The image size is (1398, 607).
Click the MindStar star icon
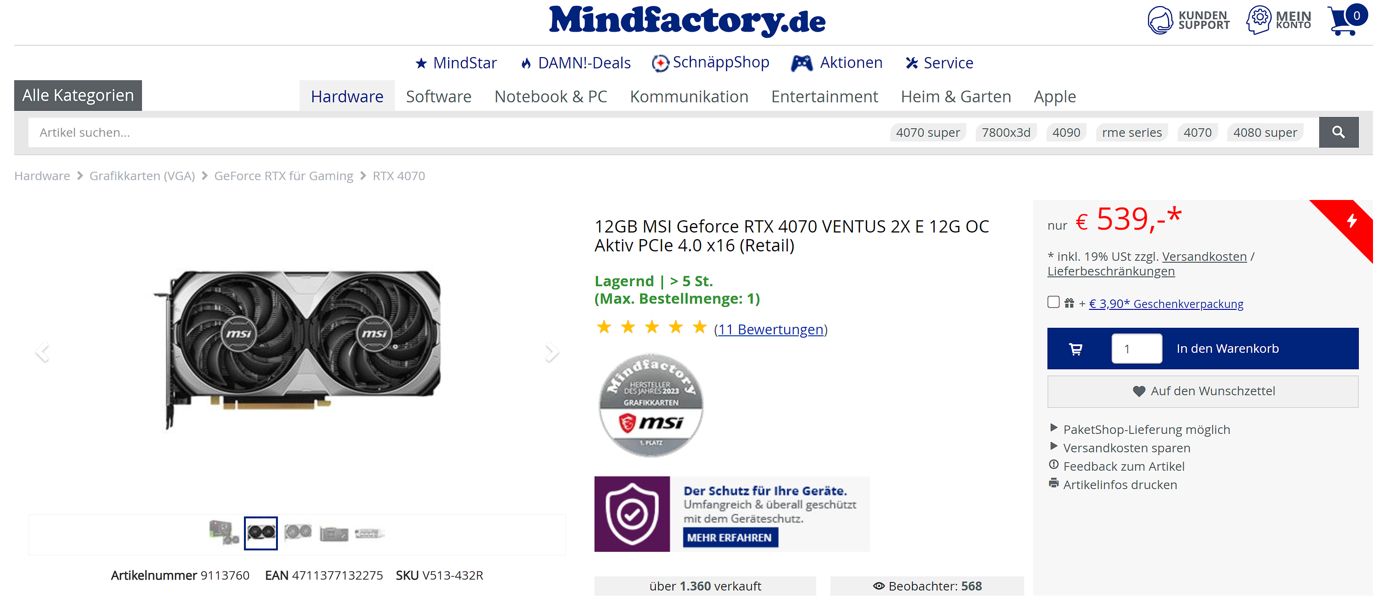[421, 64]
